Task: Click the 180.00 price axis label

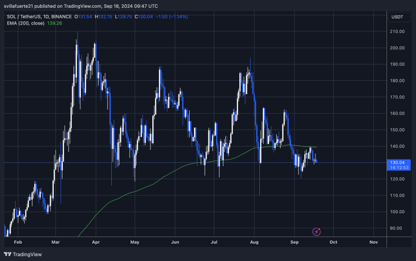Action: [x=397, y=81]
